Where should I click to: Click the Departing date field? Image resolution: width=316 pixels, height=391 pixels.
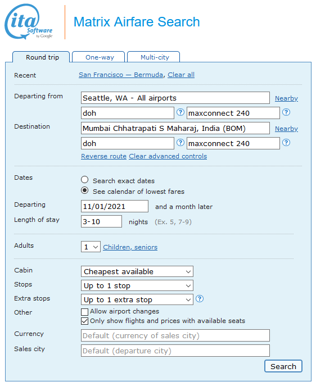click(115, 207)
